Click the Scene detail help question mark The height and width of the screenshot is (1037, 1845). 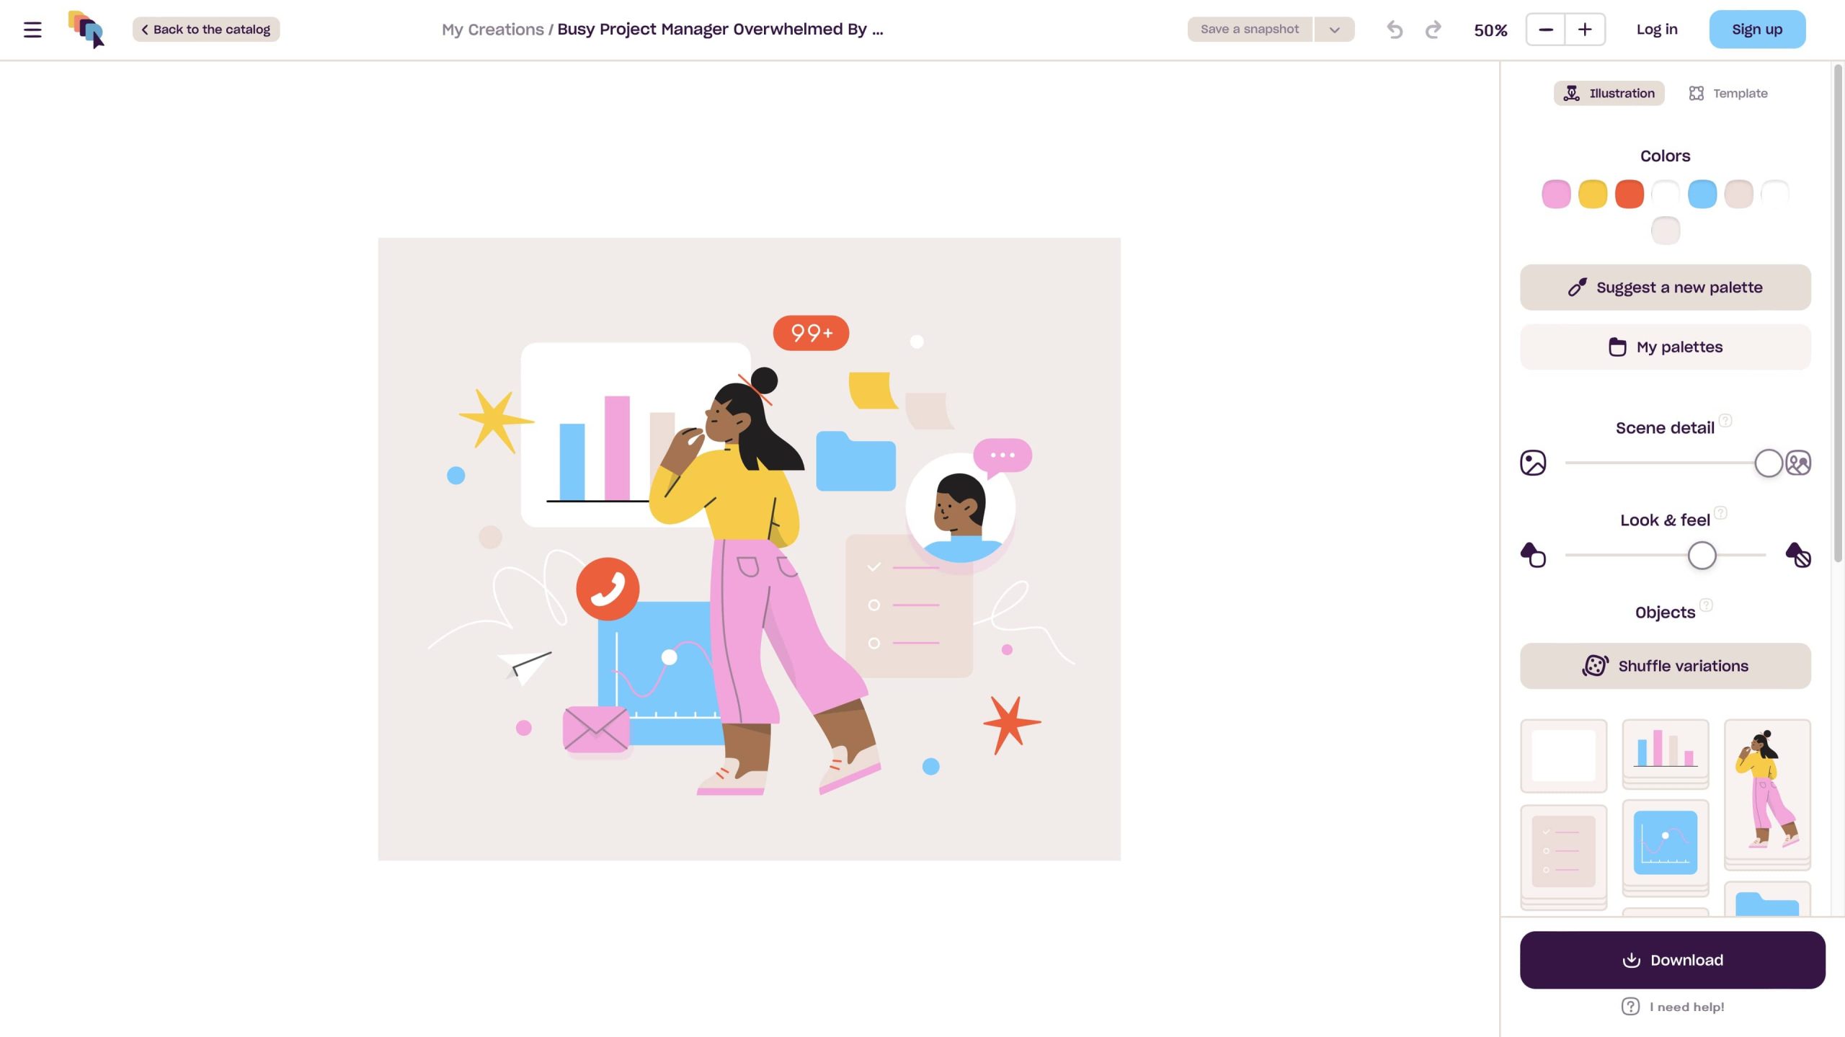click(1725, 420)
